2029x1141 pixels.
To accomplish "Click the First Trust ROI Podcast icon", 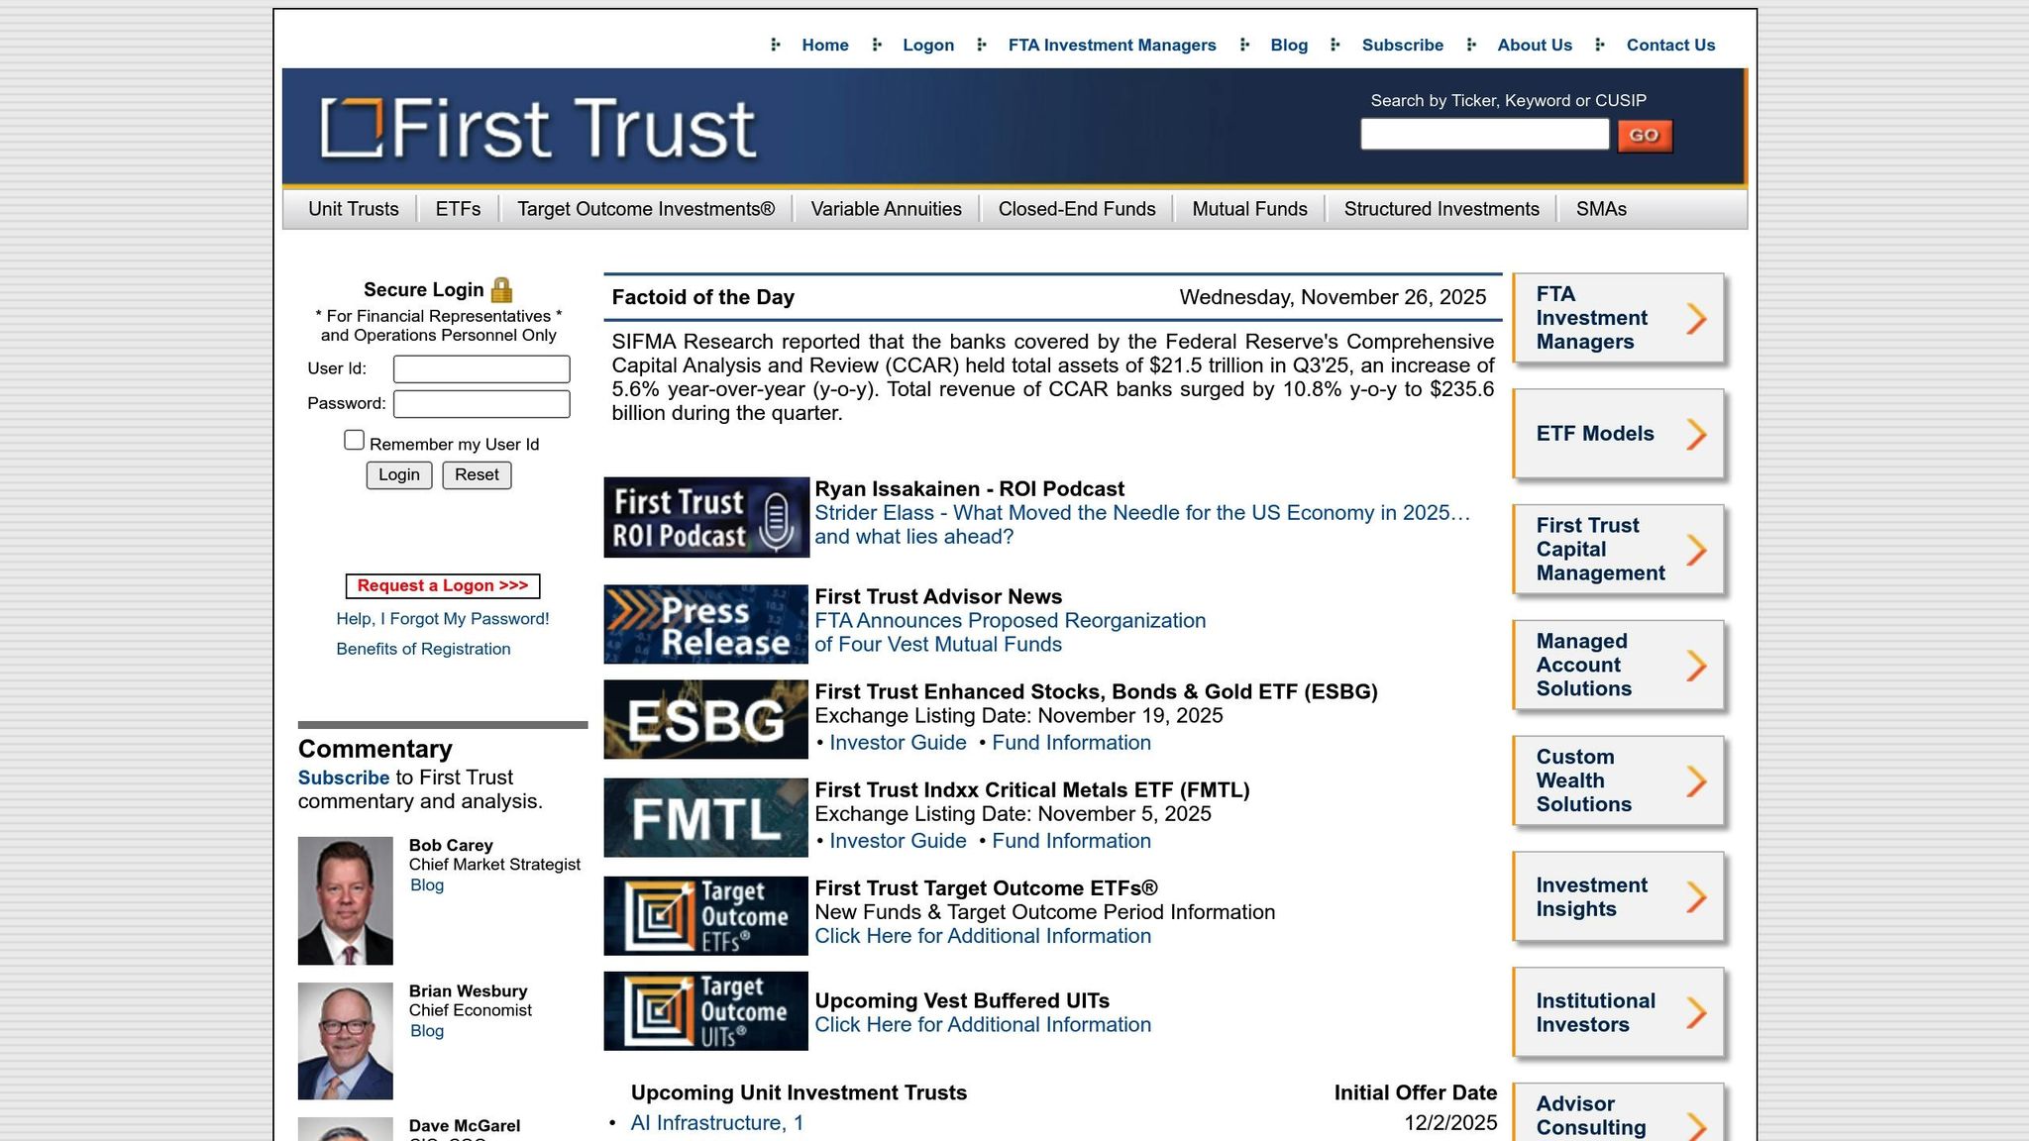I will tap(705, 516).
